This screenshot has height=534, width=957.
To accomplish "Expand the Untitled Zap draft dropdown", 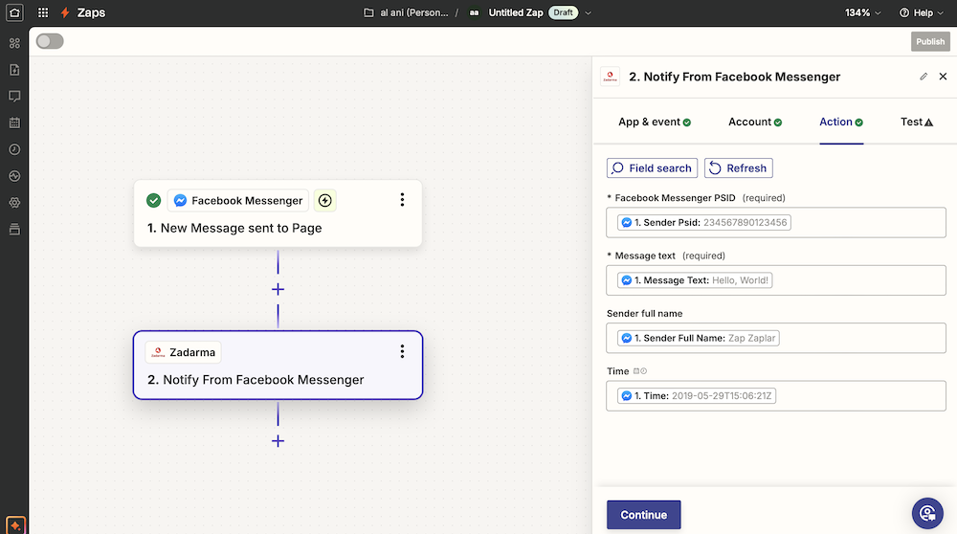I will click(x=588, y=13).
